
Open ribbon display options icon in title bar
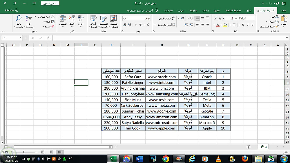pyautogui.click(x=34, y=3)
